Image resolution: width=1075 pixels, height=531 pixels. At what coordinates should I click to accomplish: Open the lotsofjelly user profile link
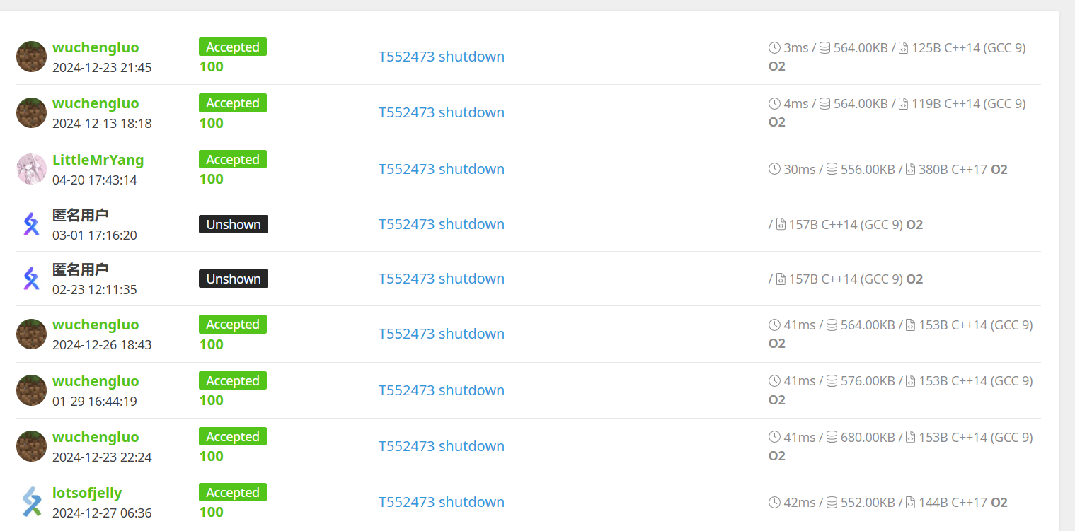[x=87, y=493]
